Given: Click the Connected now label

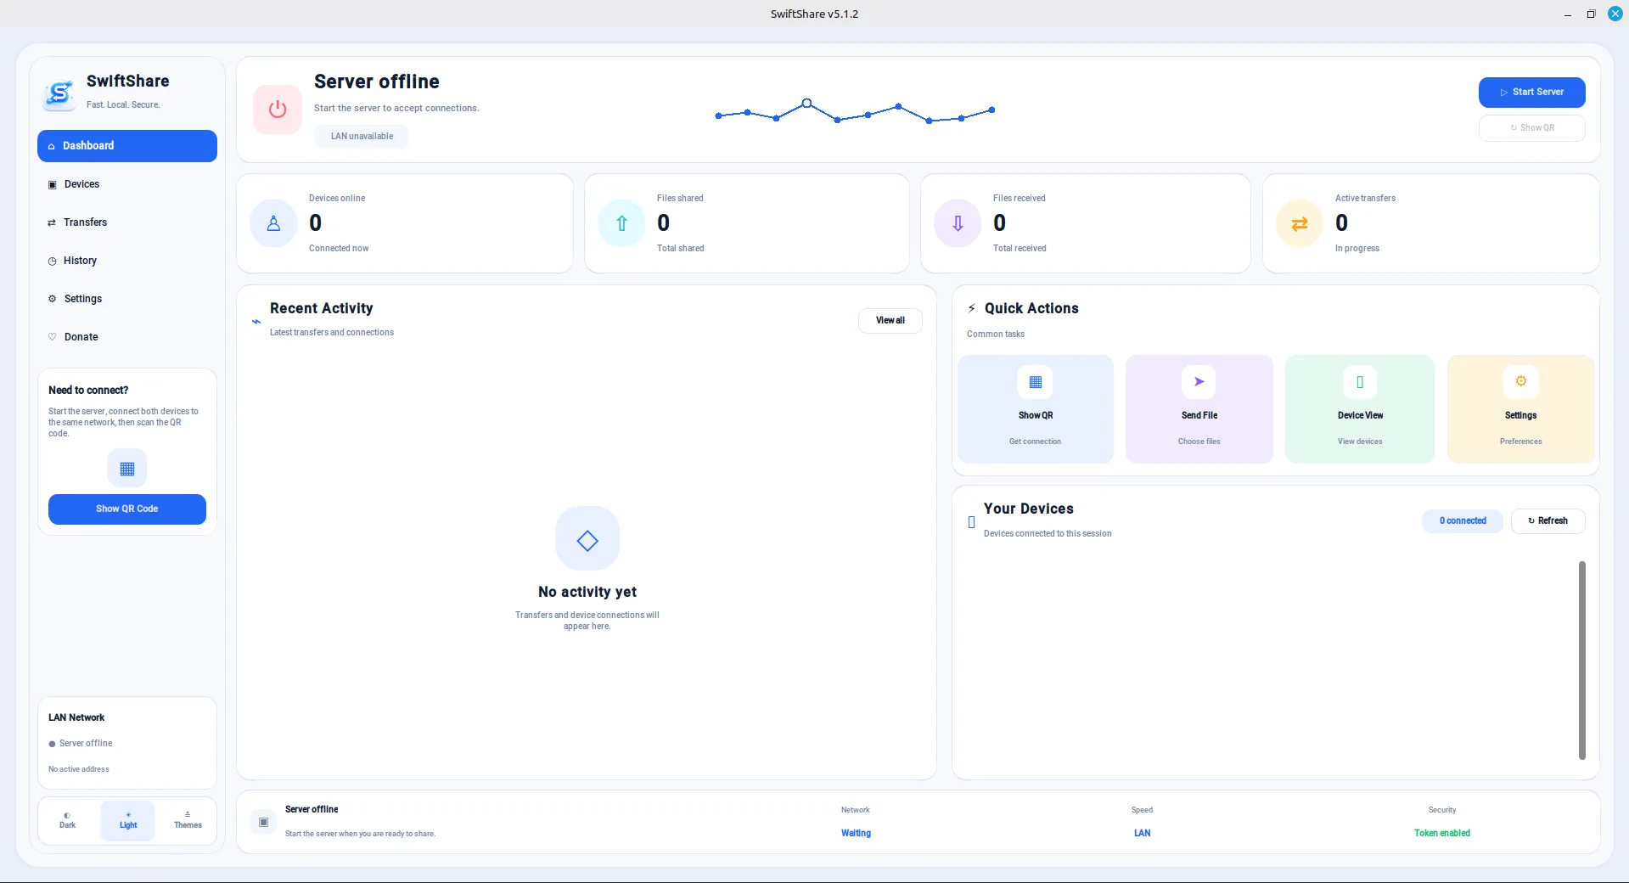Looking at the screenshot, I should 339,249.
